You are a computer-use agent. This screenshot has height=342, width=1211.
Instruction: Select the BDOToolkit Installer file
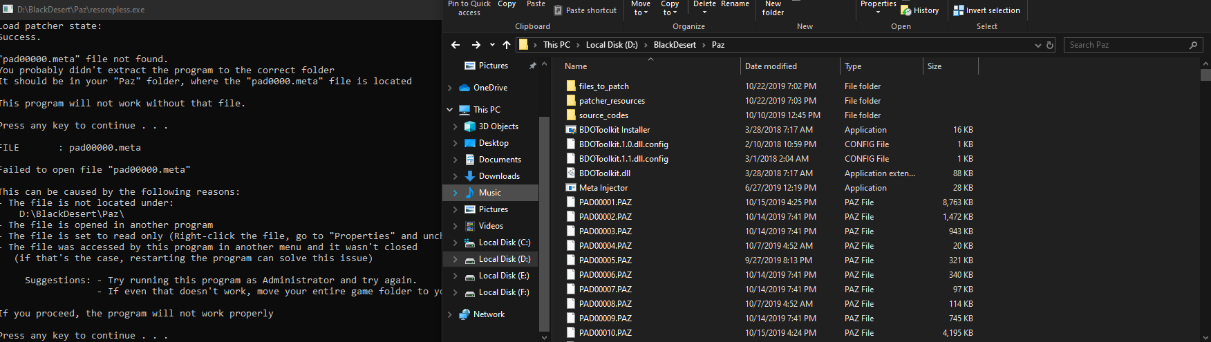tap(614, 130)
